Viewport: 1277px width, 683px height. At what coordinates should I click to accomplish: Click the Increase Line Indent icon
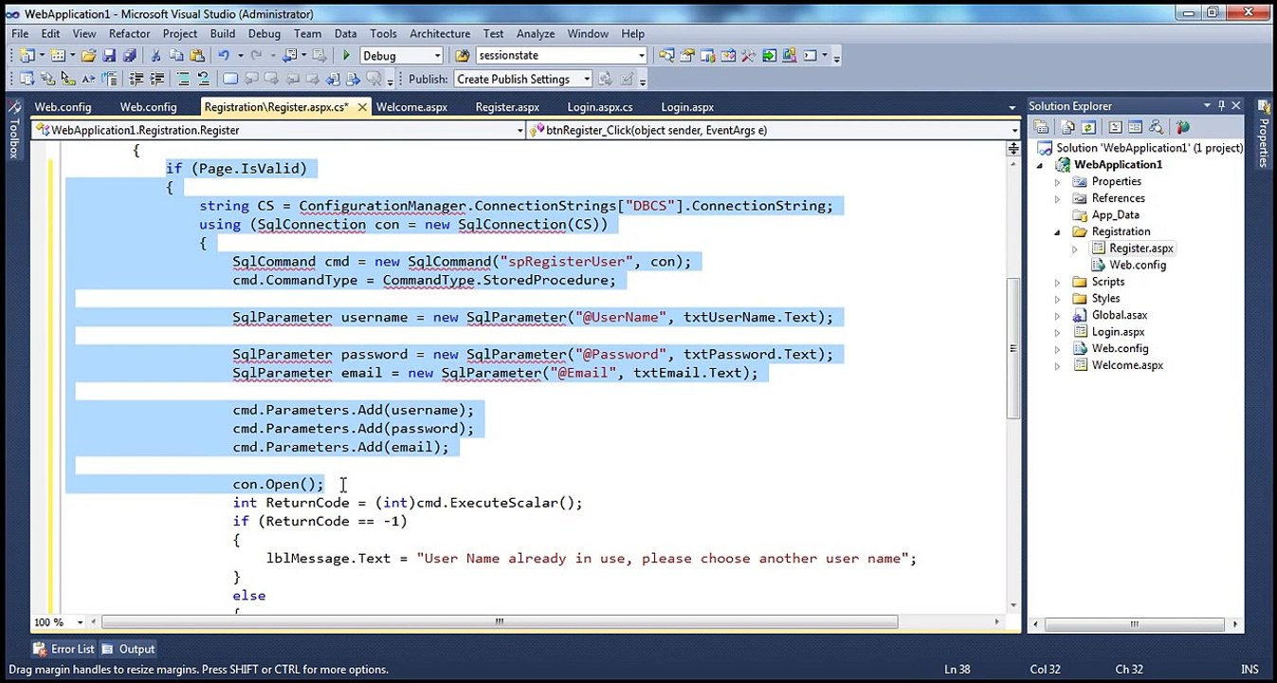tap(157, 79)
